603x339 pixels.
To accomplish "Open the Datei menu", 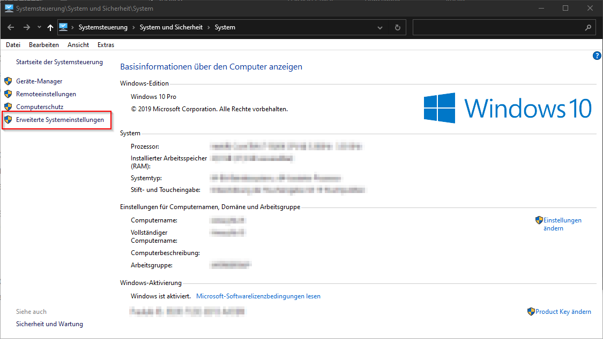I will point(13,45).
